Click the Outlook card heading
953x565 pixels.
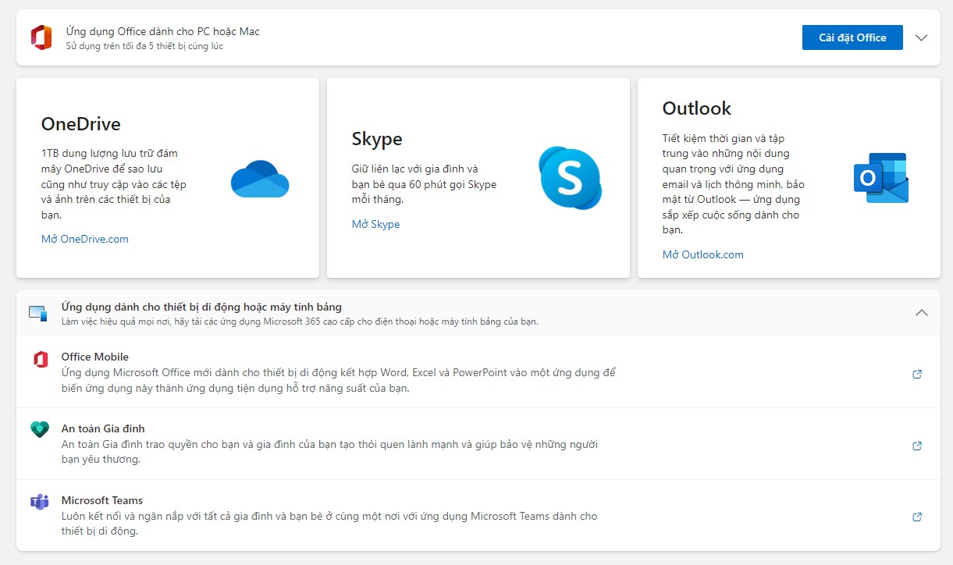click(x=697, y=108)
